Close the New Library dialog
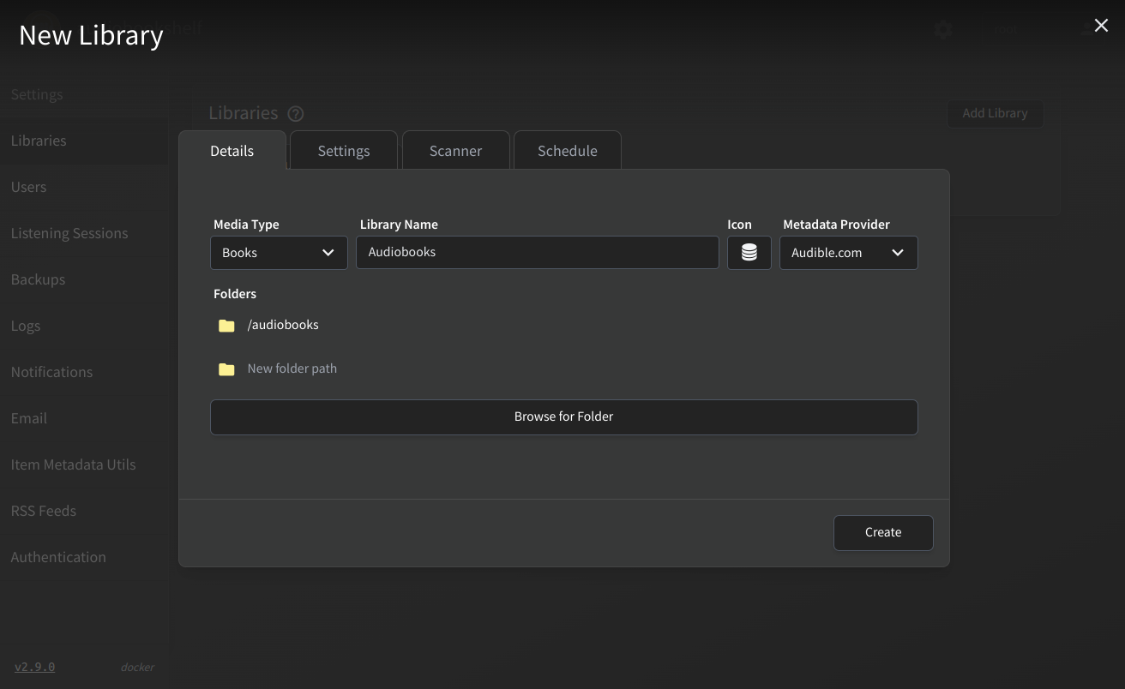1125x689 pixels. point(1101,26)
